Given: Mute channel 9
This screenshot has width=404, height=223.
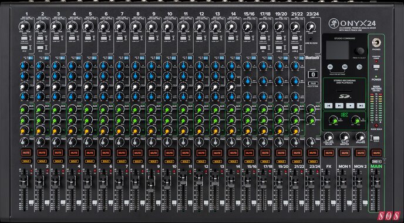Looking at the screenshot, I should (x=153, y=153).
